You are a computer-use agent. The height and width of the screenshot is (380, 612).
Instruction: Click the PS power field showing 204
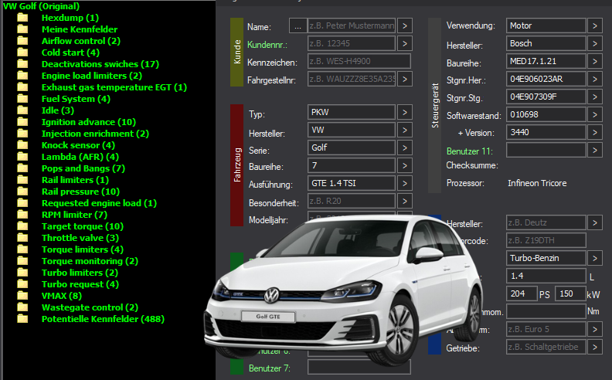click(522, 293)
